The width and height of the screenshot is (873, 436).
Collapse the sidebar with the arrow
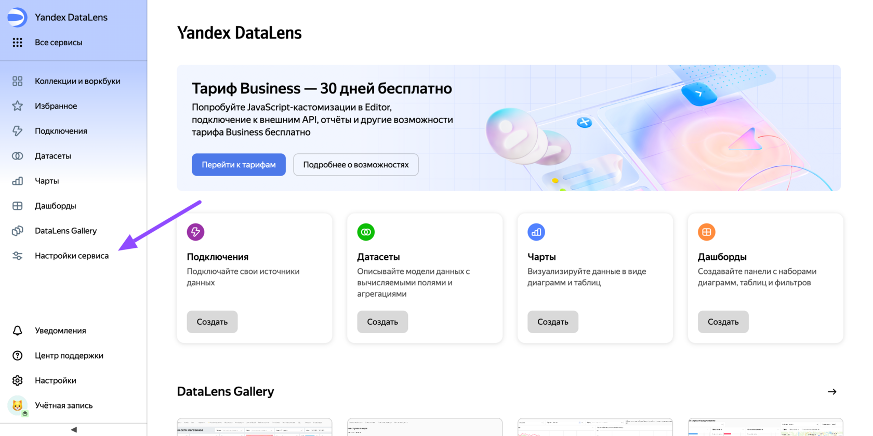[x=74, y=430]
